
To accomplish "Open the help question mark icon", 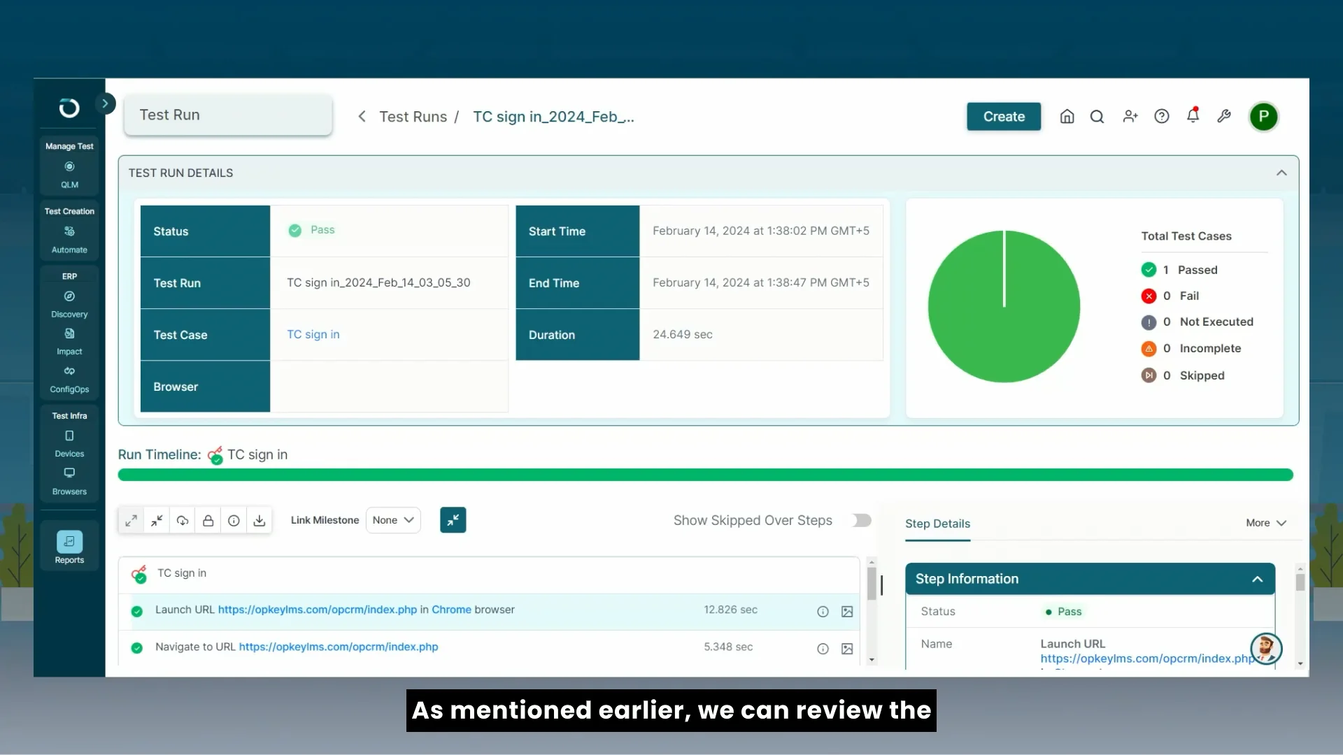I will click(x=1161, y=117).
